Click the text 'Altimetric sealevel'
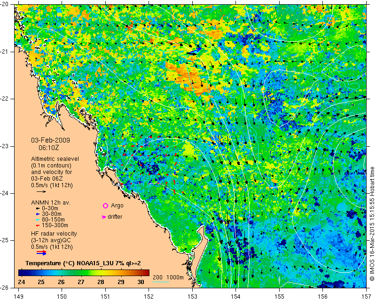Image resolution: width=376 pixels, height=301 pixels. [55, 159]
